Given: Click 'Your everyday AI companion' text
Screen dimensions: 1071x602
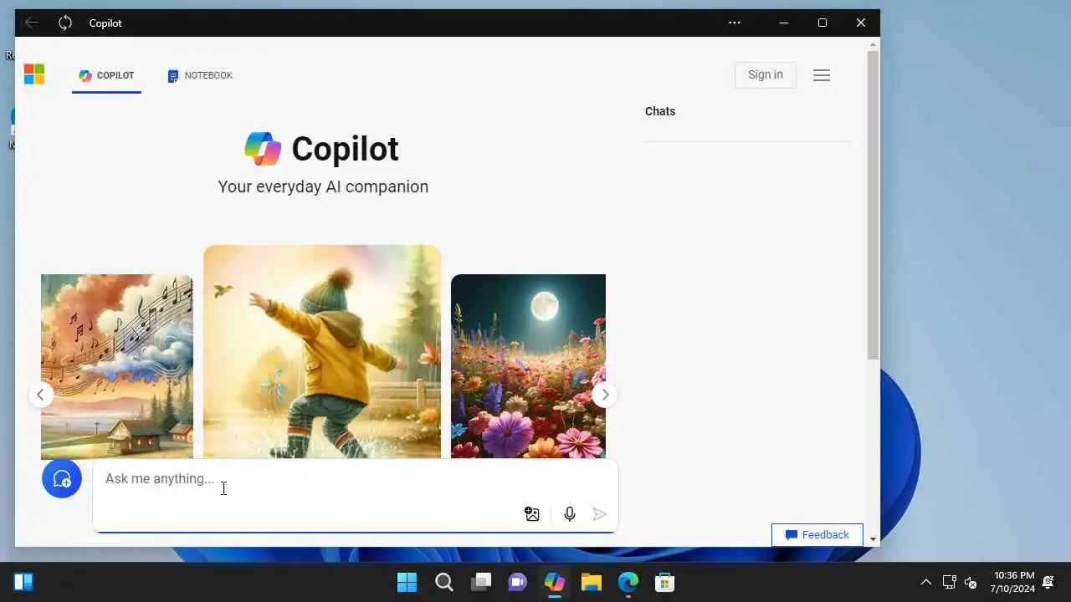Looking at the screenshot, I should 323,186.
